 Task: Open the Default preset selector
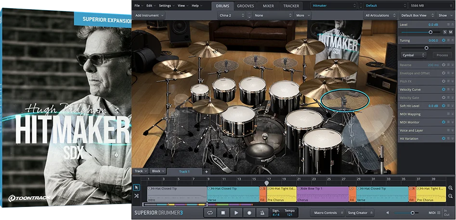(x=385, y=5)
